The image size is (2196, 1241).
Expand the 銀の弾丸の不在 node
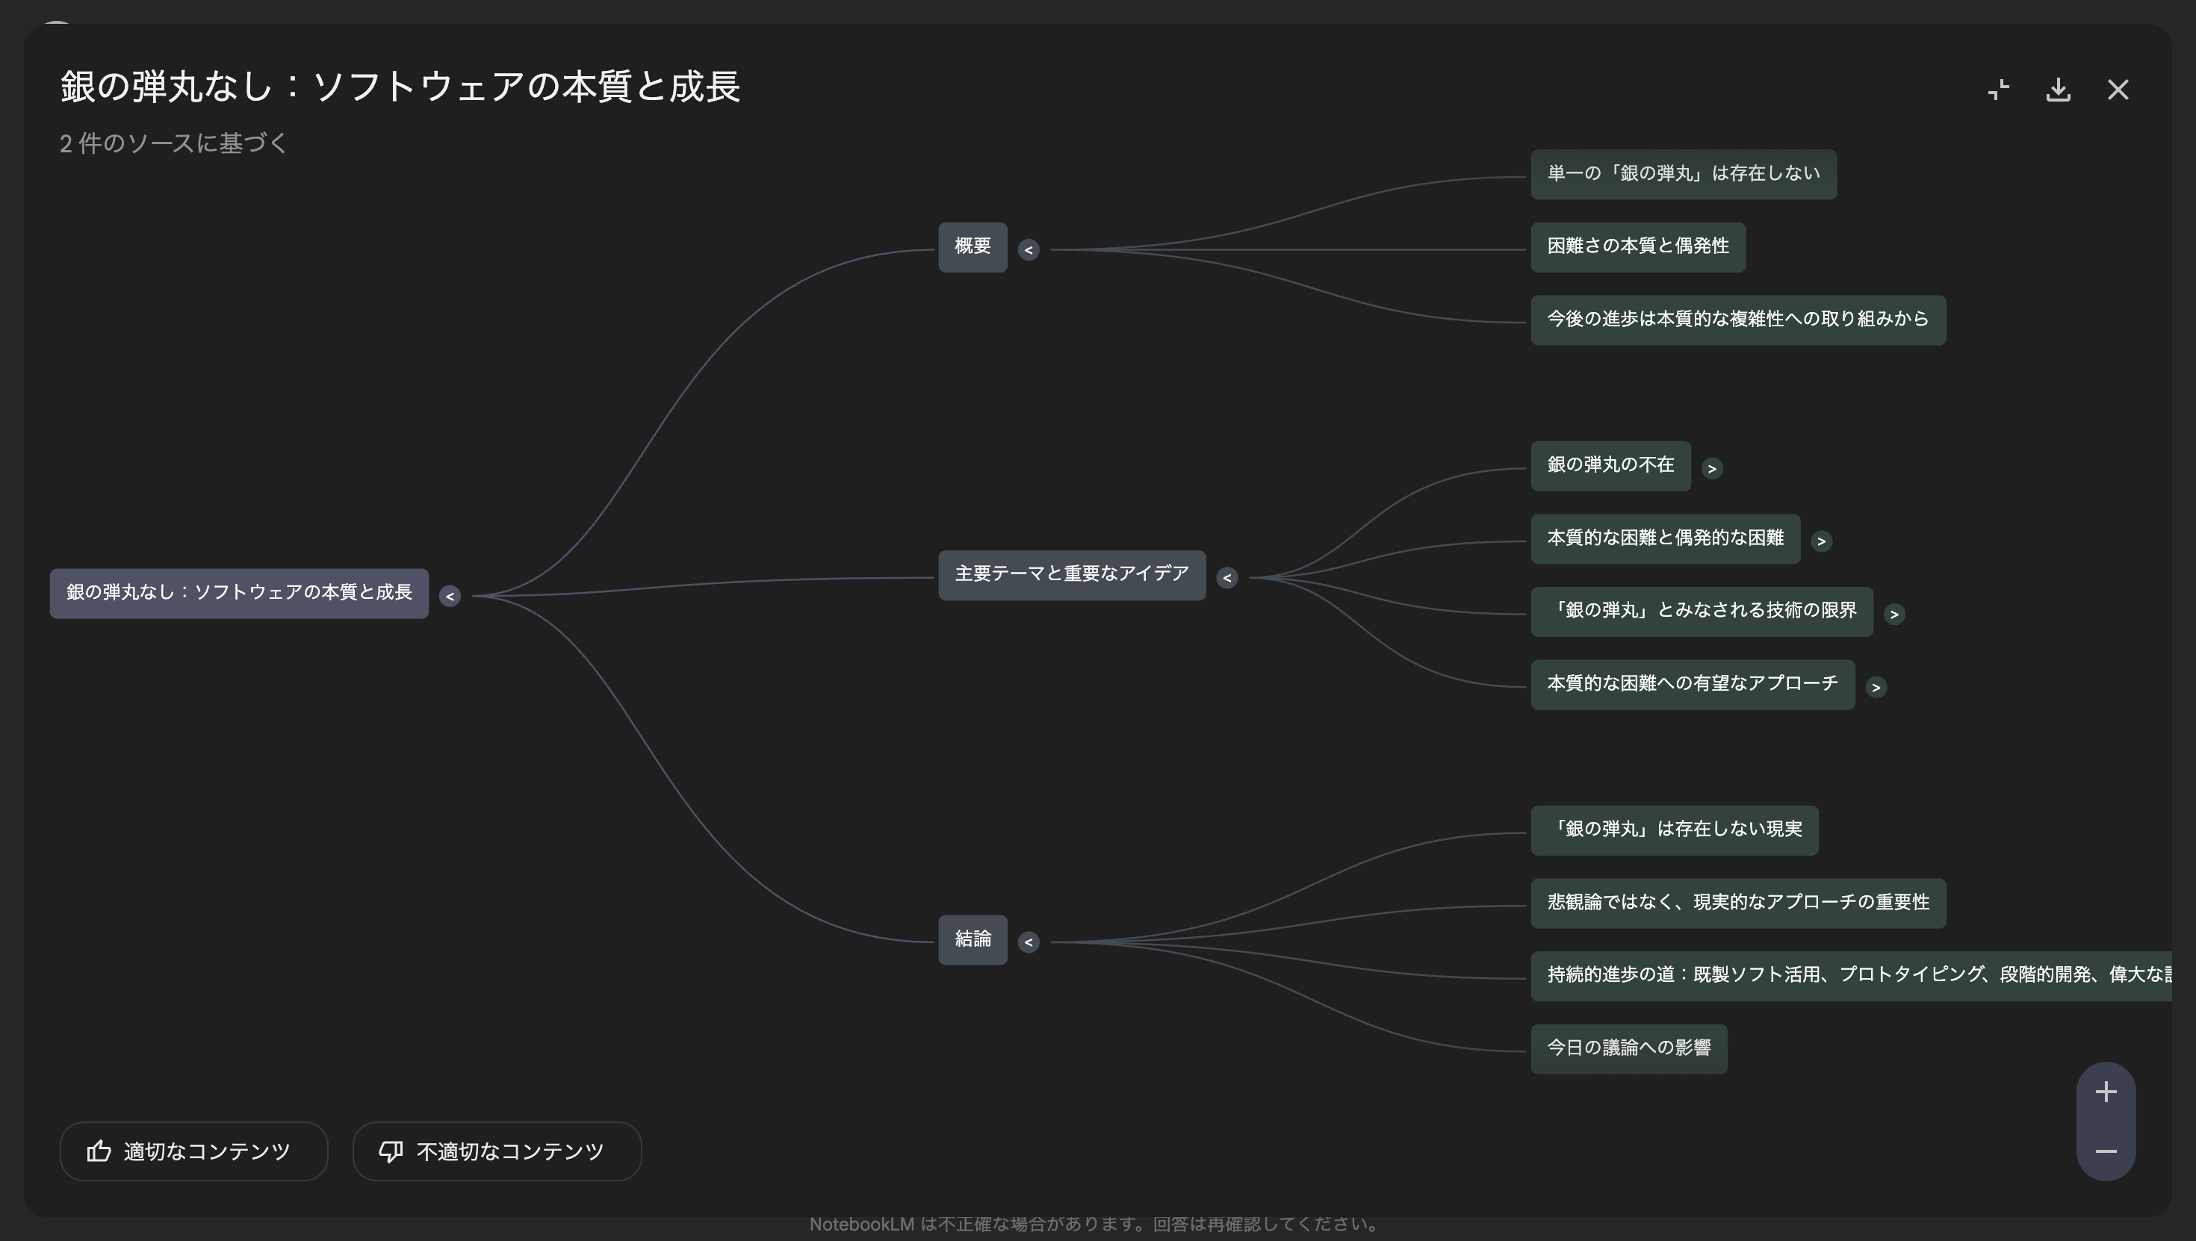(1712, 469)
